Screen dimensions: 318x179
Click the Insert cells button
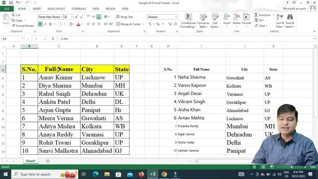click(227, 21)
